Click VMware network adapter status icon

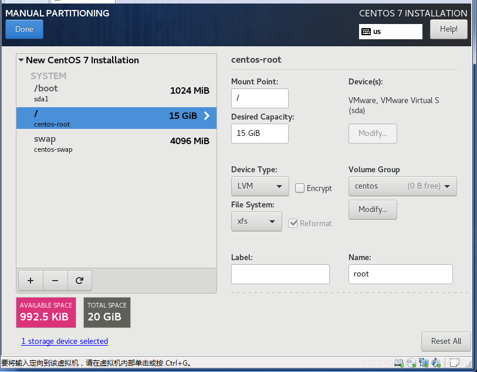424,362
